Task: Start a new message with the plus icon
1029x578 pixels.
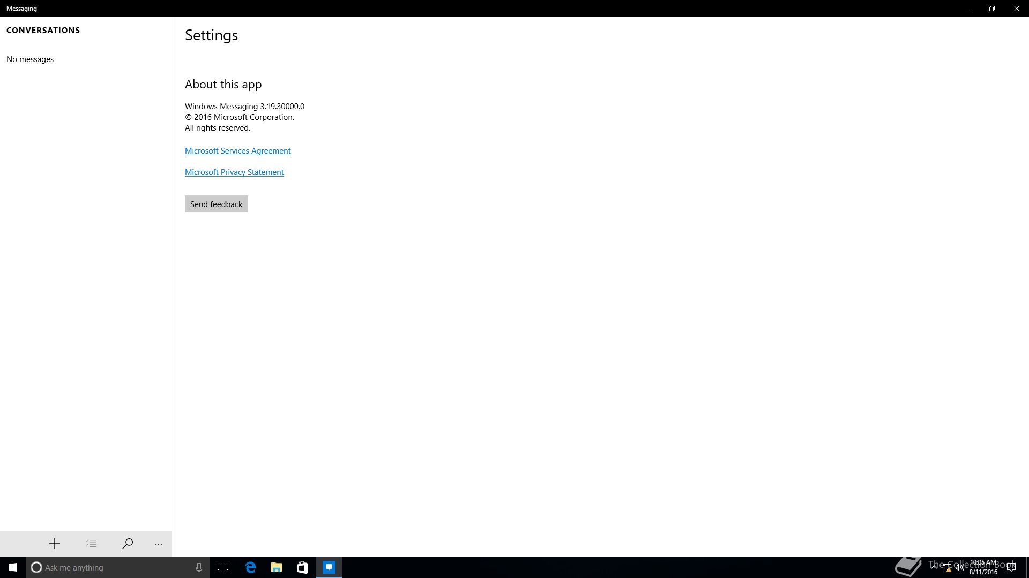Action: (54, 544)
